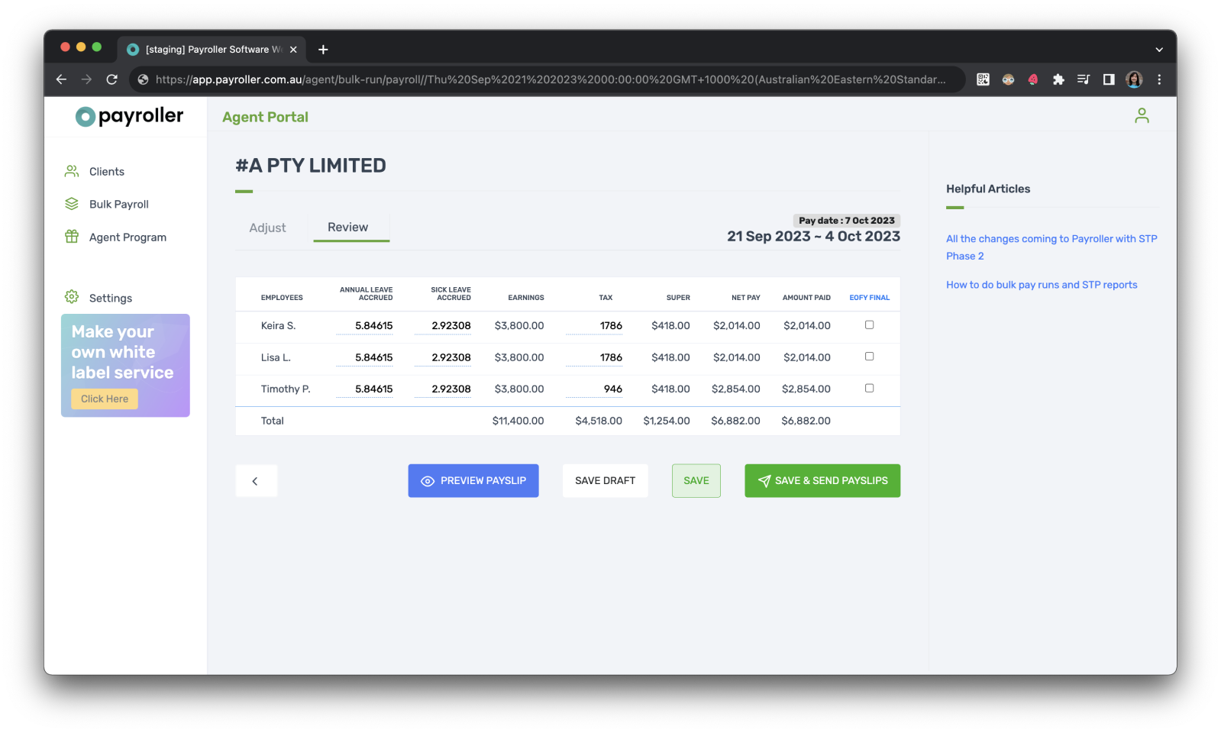Viewport: 1221px width, 733px height.
Task: Click total super $1,254.00
Action: pyautogui.click(x=667, y=421)
